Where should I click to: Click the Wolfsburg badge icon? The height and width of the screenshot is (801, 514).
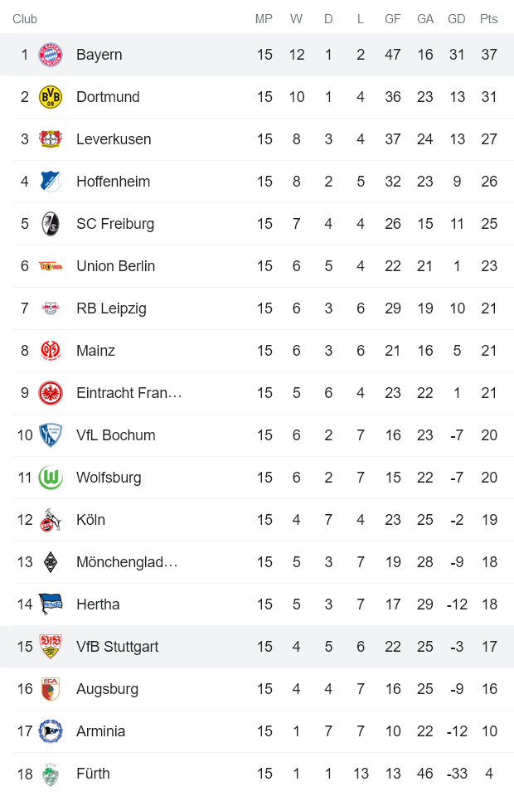click(50, 478)
